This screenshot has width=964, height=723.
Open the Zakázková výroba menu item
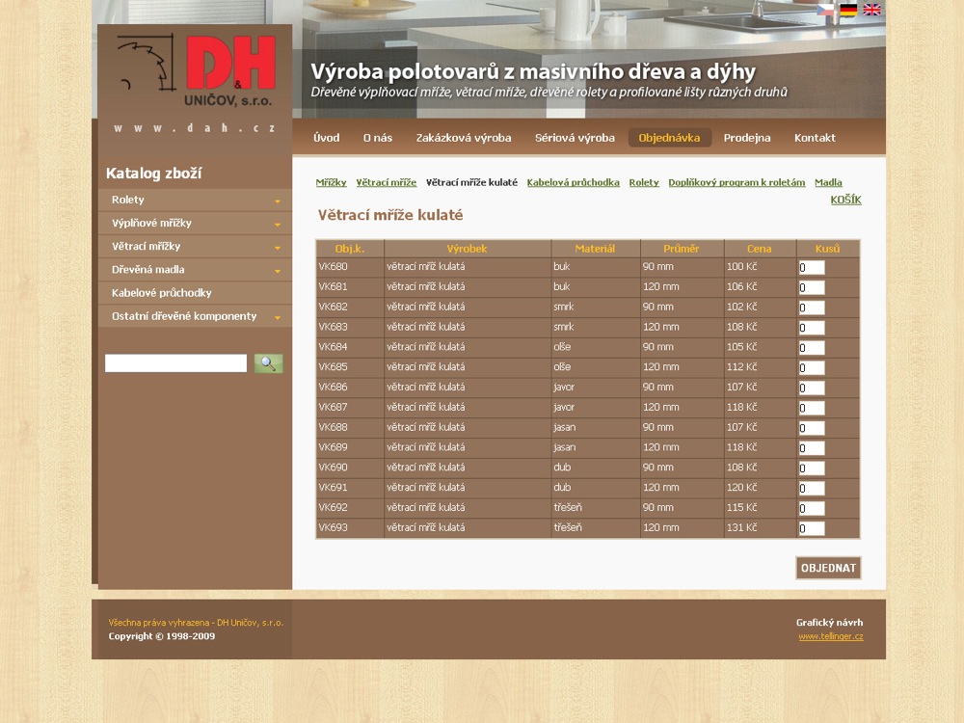[464, 138]
